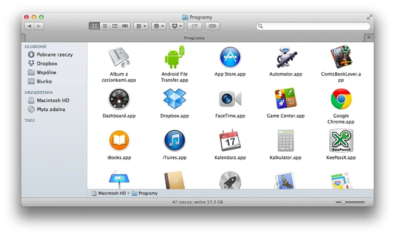This screenshot has height=236, width=395.
Task: Select the Dropbox.app icon in the grid
Action: (x=174, y=99)
